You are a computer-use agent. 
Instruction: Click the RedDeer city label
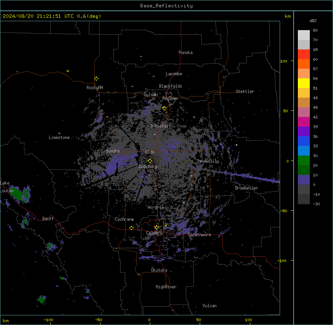click(x=170, y=98)
